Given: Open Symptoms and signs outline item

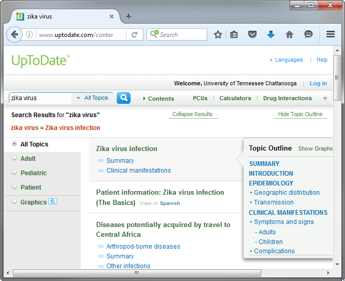Looking at the screenshot, I should [284, 222].
